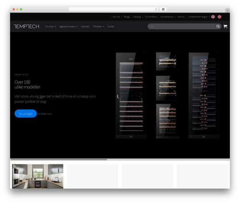Click the Kontakt oss link

pos(45,114)
